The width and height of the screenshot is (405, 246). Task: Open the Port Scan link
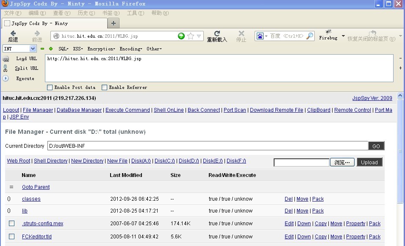[x=235, y=110]
